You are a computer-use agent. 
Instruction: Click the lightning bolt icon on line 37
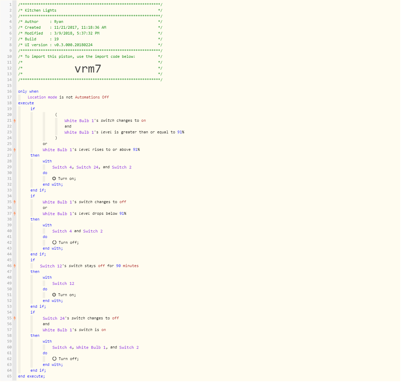point(15,214)
